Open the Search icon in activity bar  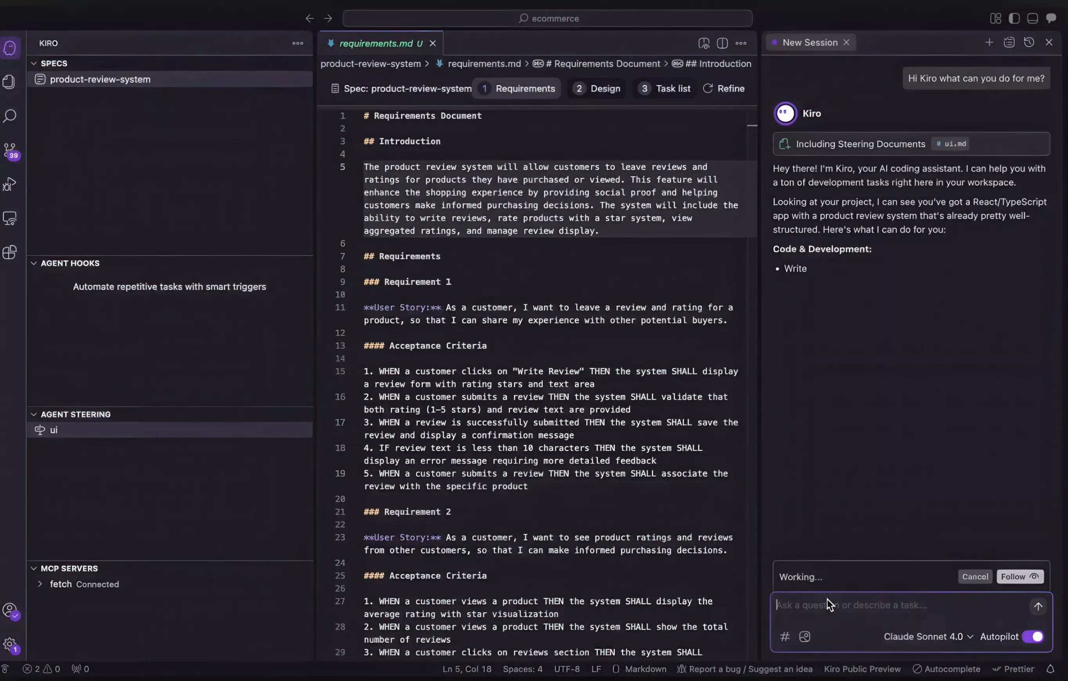10,116
